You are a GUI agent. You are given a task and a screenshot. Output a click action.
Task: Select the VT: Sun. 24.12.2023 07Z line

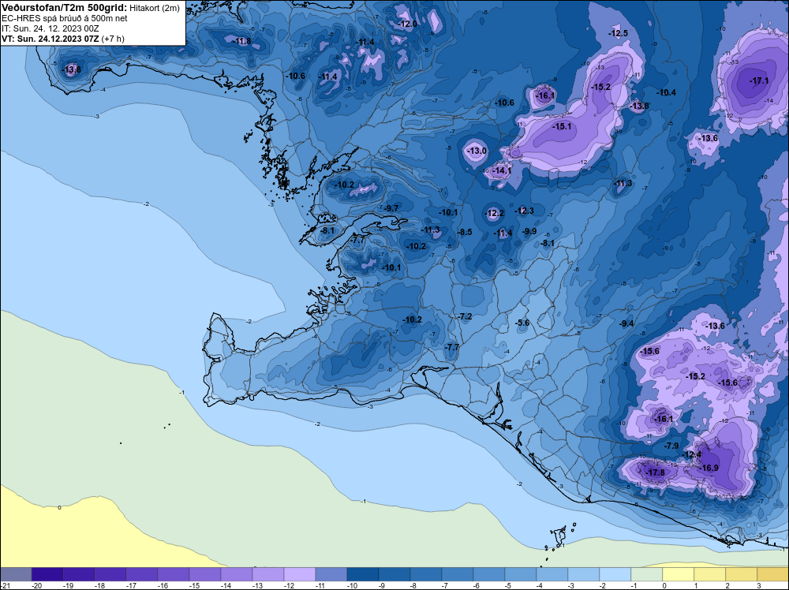pyautogui.click(x=63, y=39)
